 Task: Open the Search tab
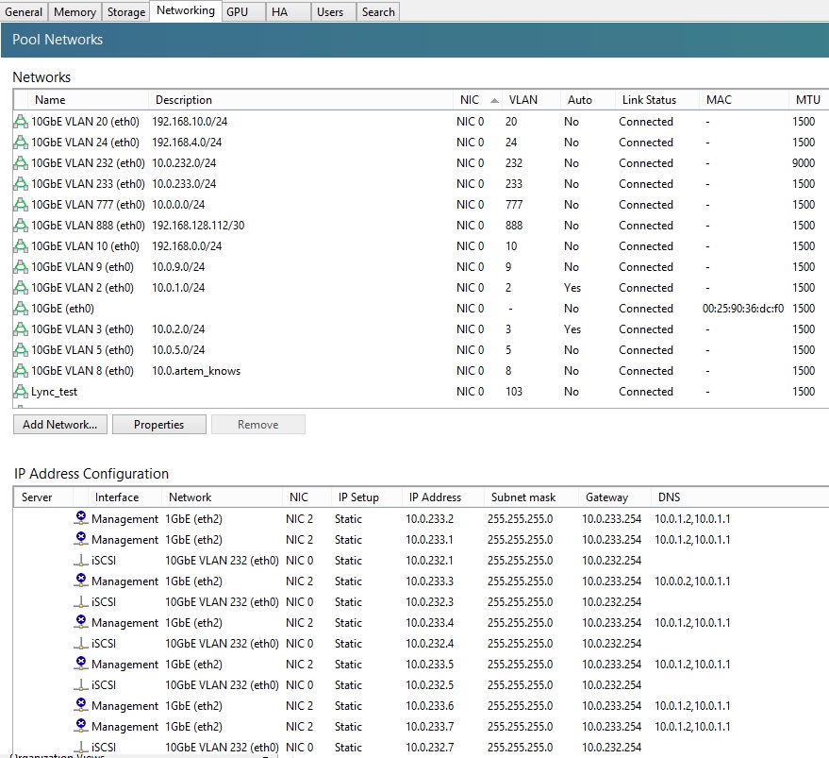pyautogui.click(x=377, y=11)
